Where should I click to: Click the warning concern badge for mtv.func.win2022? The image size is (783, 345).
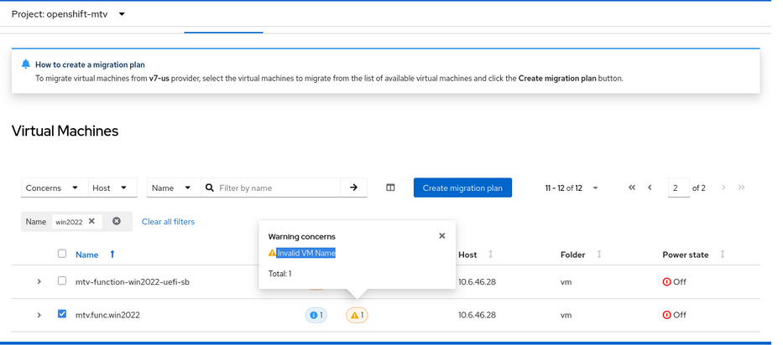[x=357, y=315]
